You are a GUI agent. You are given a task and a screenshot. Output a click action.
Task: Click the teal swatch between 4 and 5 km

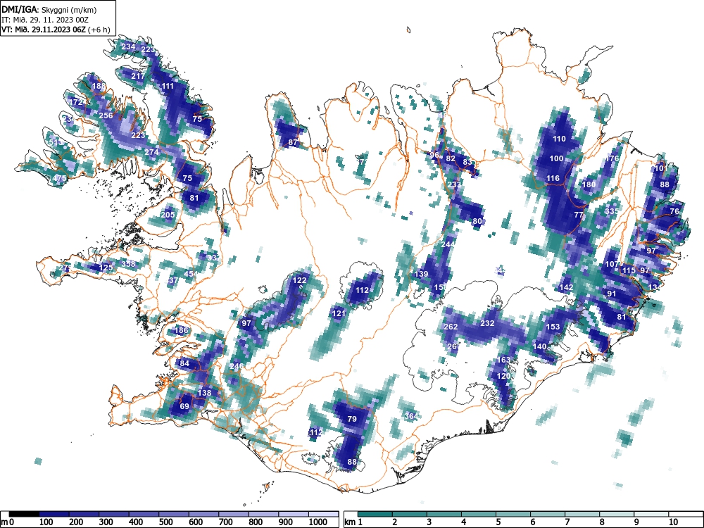pos(479,514)
